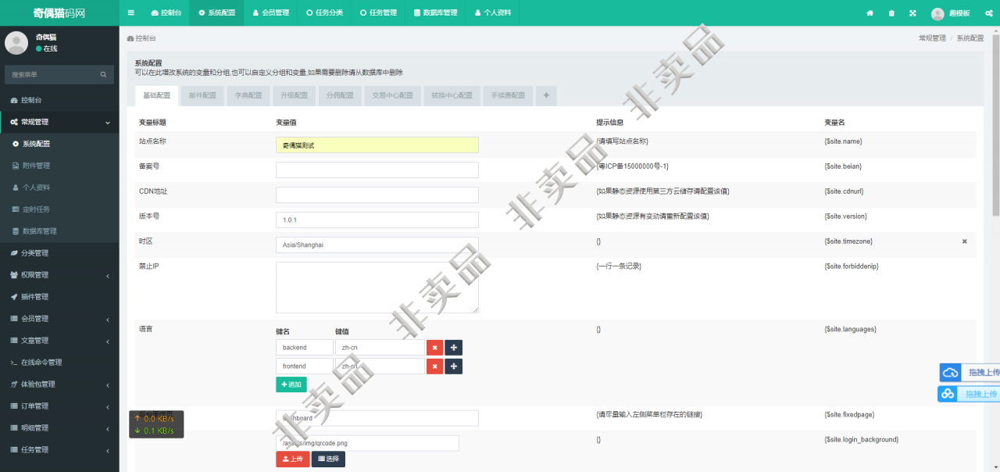Open 个人资料 in the sidebar
The height and width of the screenshot is (472, 1000).
pos(59,188)
